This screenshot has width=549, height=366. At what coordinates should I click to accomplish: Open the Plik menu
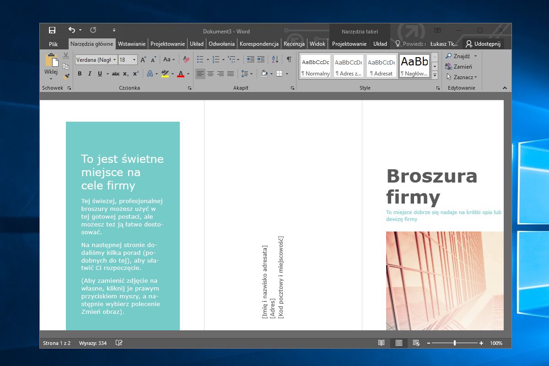54,44
